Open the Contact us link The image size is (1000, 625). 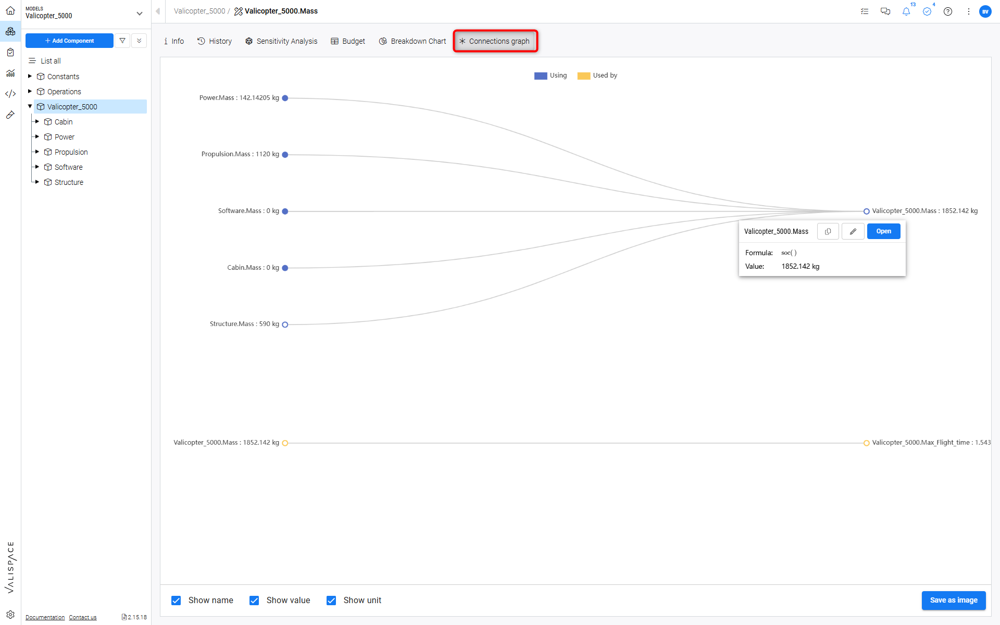coord(83,617)
